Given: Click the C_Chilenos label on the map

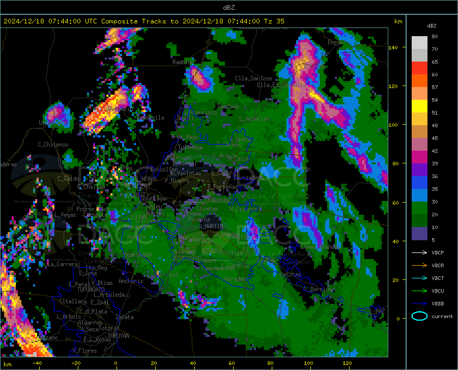Looking at the screenshot, I should [x=53, y=145].
